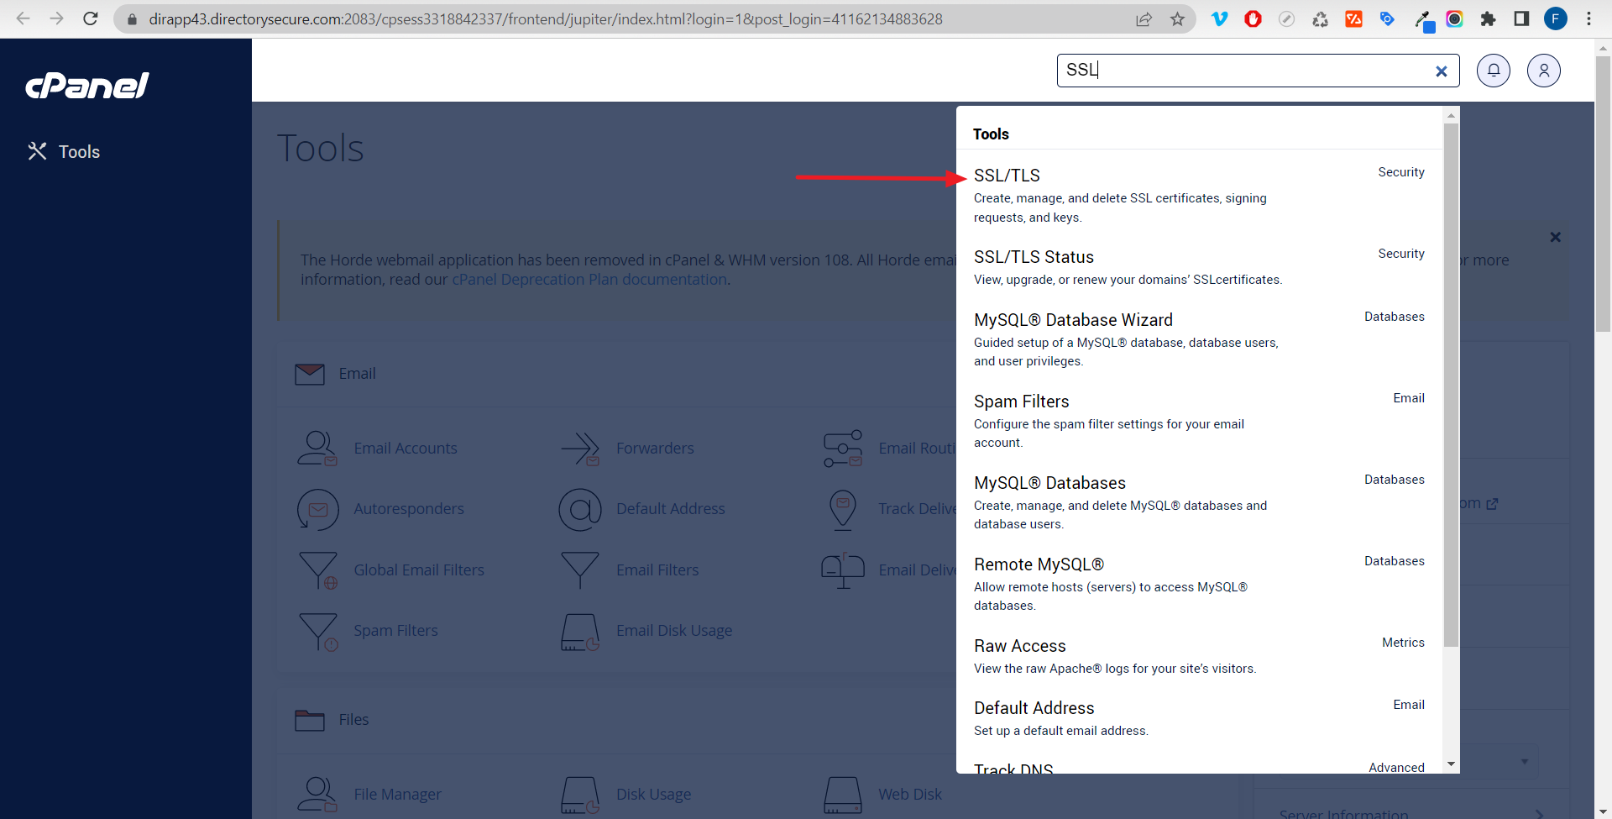Bookmark this page with star icon
The height and width of the screenshot is (819, 1612).
pos(1177,18)
